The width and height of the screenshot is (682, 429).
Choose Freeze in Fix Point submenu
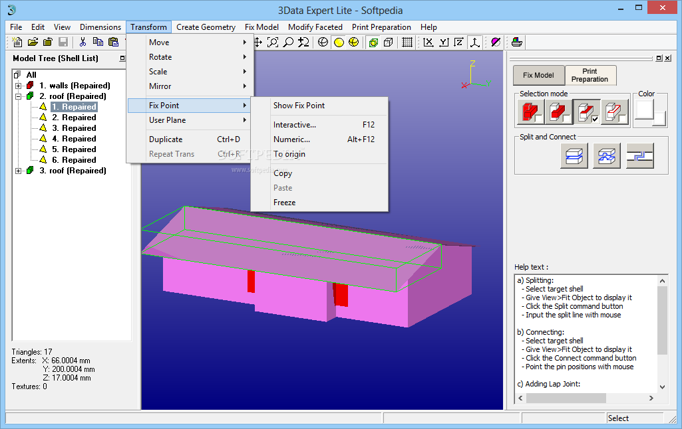[x=319, y=203]
